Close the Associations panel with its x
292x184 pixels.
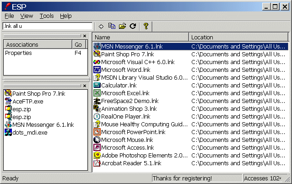click(85, 36)
